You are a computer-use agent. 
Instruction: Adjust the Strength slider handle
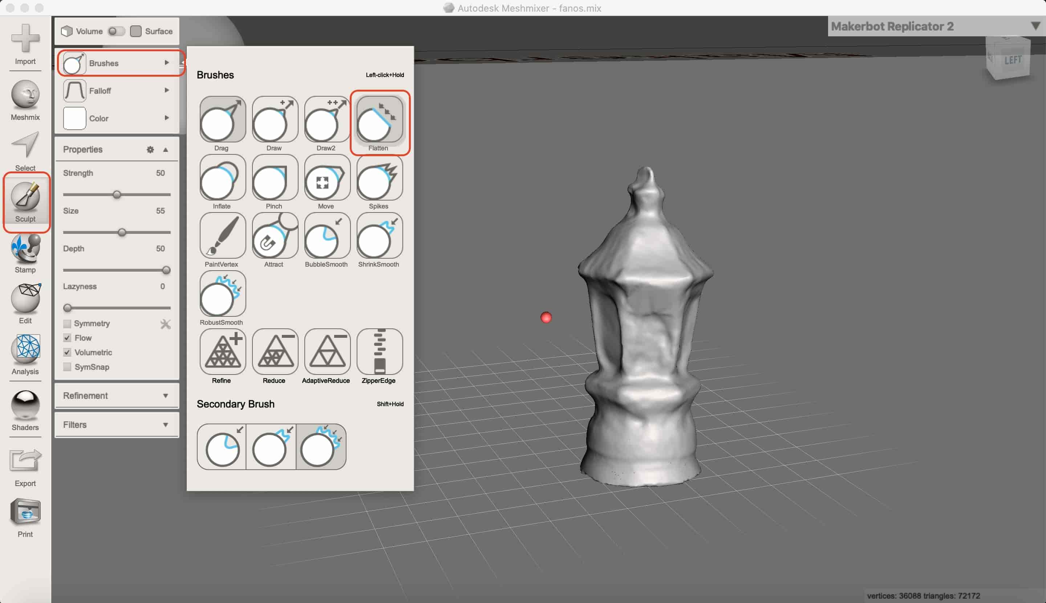(x=117, y=194)
